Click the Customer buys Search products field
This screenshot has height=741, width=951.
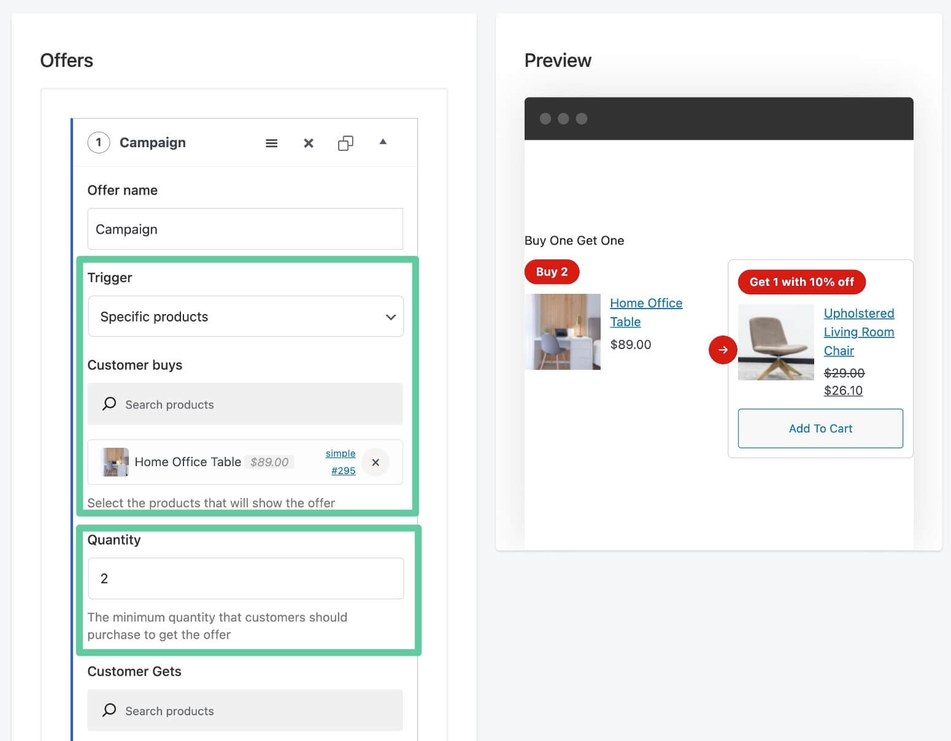245,404
